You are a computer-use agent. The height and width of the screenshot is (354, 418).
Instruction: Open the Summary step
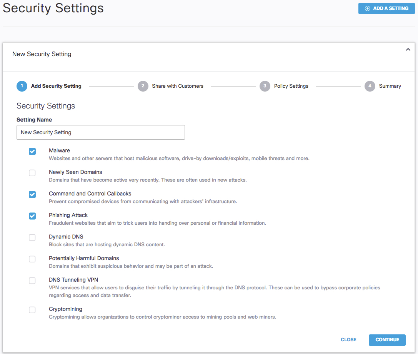pyautogui.click(x=390, y=86)
